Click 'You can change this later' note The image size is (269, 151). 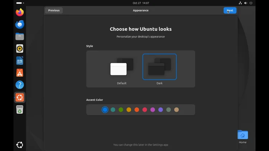pos(141,145)
